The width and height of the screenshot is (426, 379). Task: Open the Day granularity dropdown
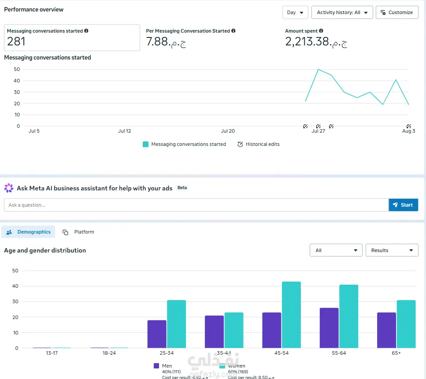[295, 12]
